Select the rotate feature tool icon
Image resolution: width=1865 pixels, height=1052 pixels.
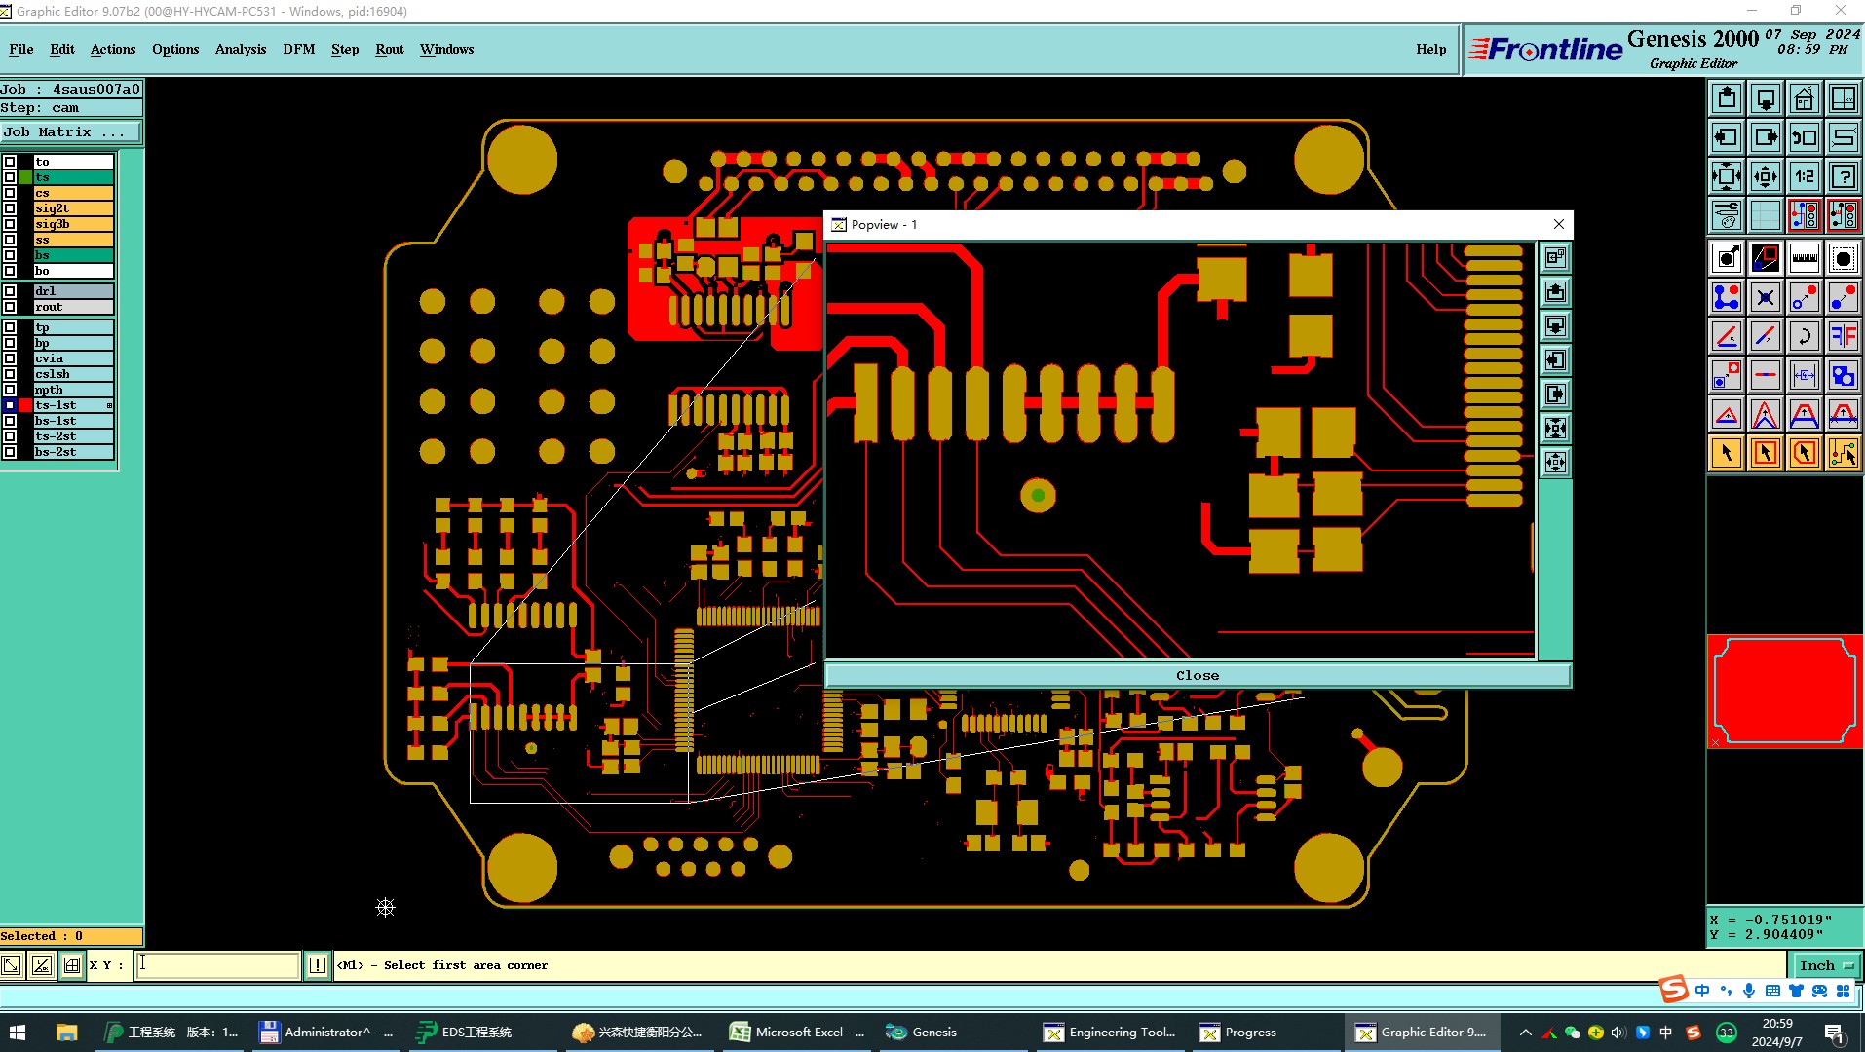pyautogui.click(x=1804, y=336)
